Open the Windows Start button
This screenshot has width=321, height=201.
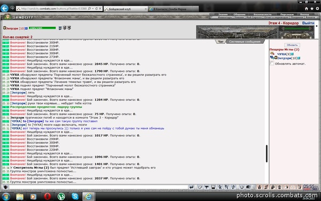[x=6, y=197]
